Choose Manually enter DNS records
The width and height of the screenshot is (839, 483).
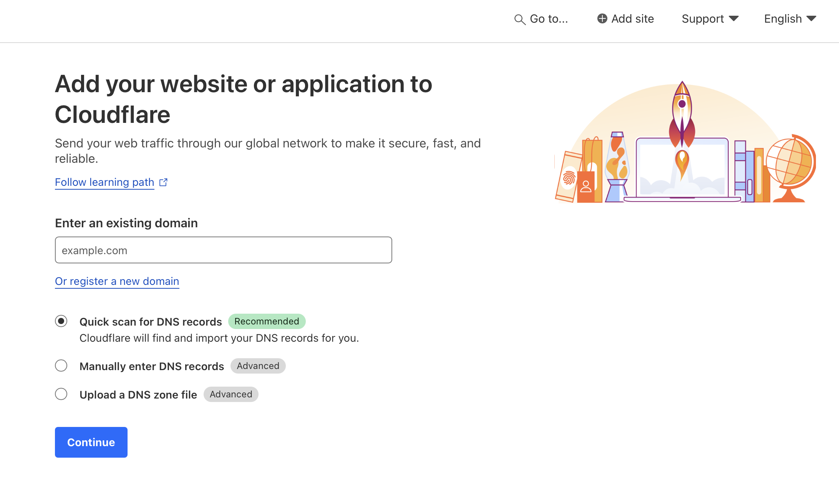(61, 366)
